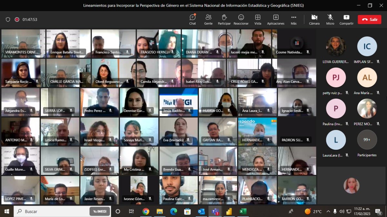Select BARRON GO video tile
Screen dimensions: 387x217
pyautogui.click(x=297, y=190)
